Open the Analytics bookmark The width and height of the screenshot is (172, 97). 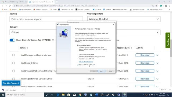[x=13, y=9]
